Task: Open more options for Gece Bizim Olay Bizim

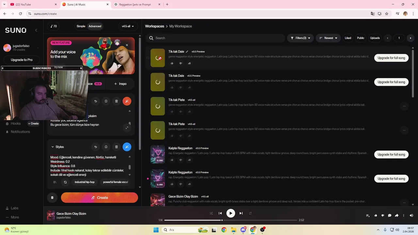Action: coord(404,203)
